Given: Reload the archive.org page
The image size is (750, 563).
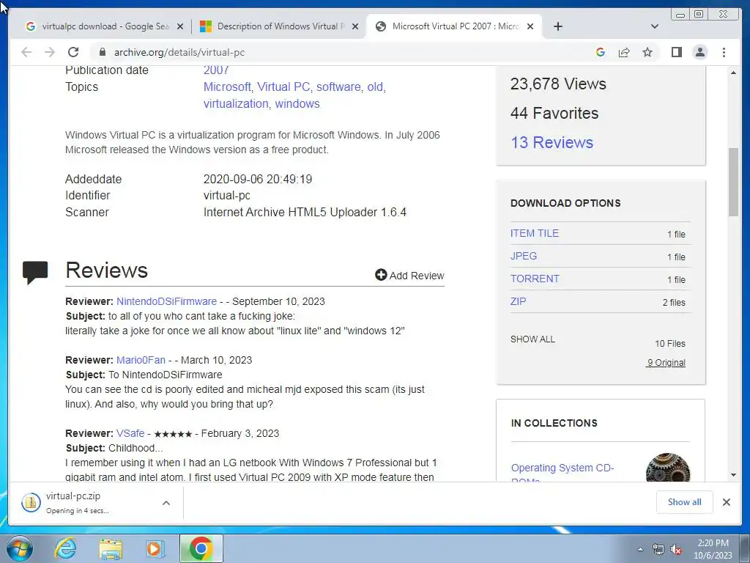Looking at the screenshot, I should click(73, 52).
